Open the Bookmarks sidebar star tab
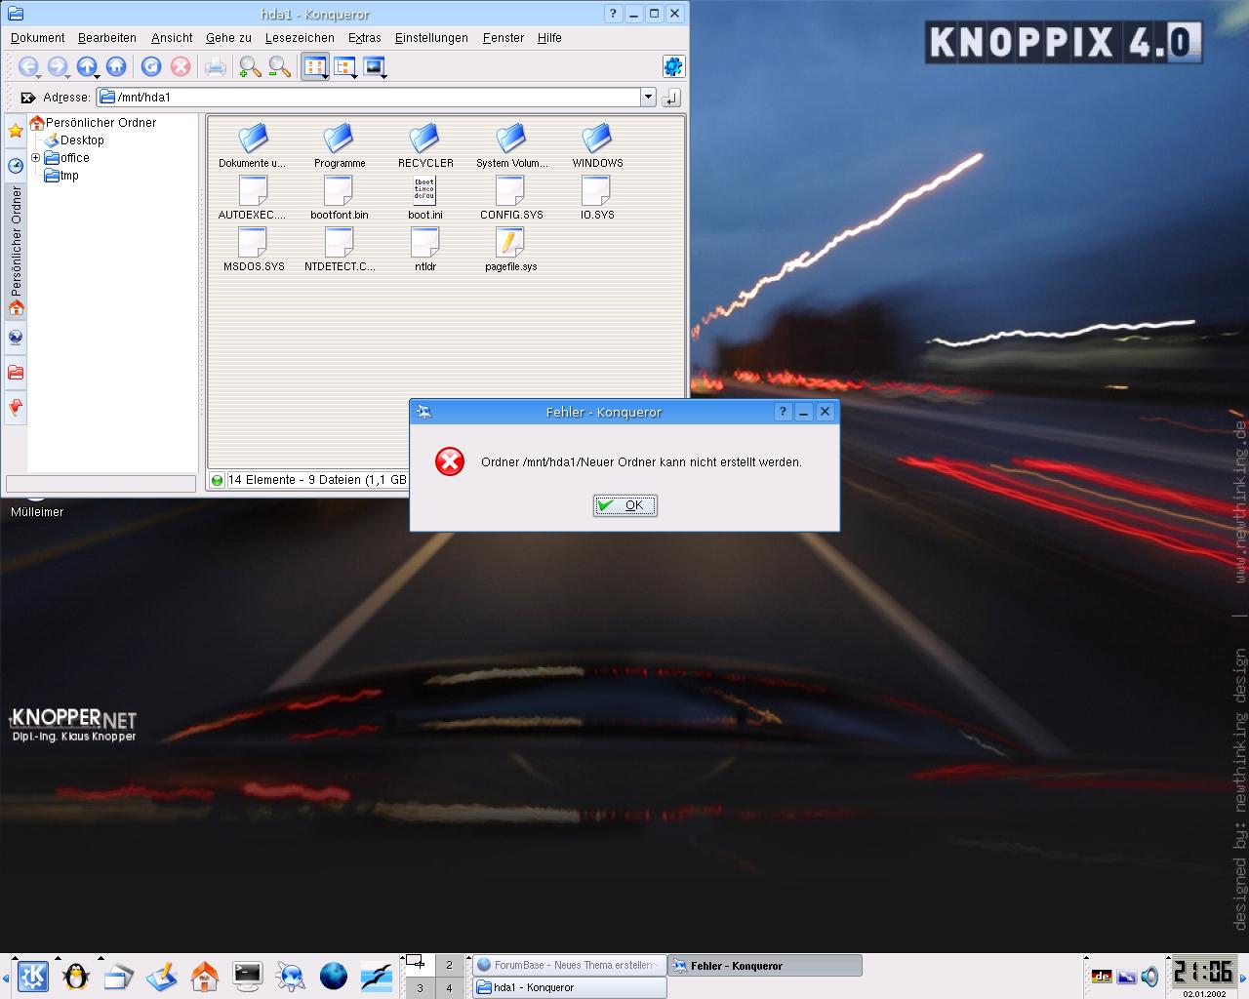 (x=16, y=131)
